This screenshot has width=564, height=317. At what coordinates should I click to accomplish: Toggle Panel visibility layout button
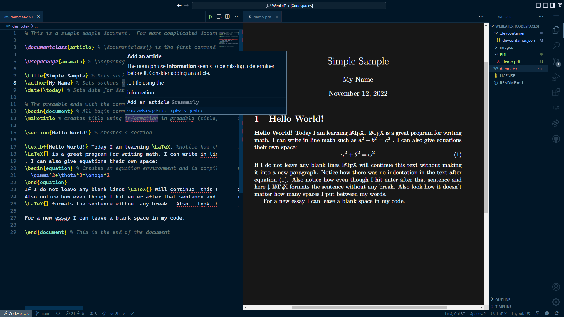(x=545, y=5)
